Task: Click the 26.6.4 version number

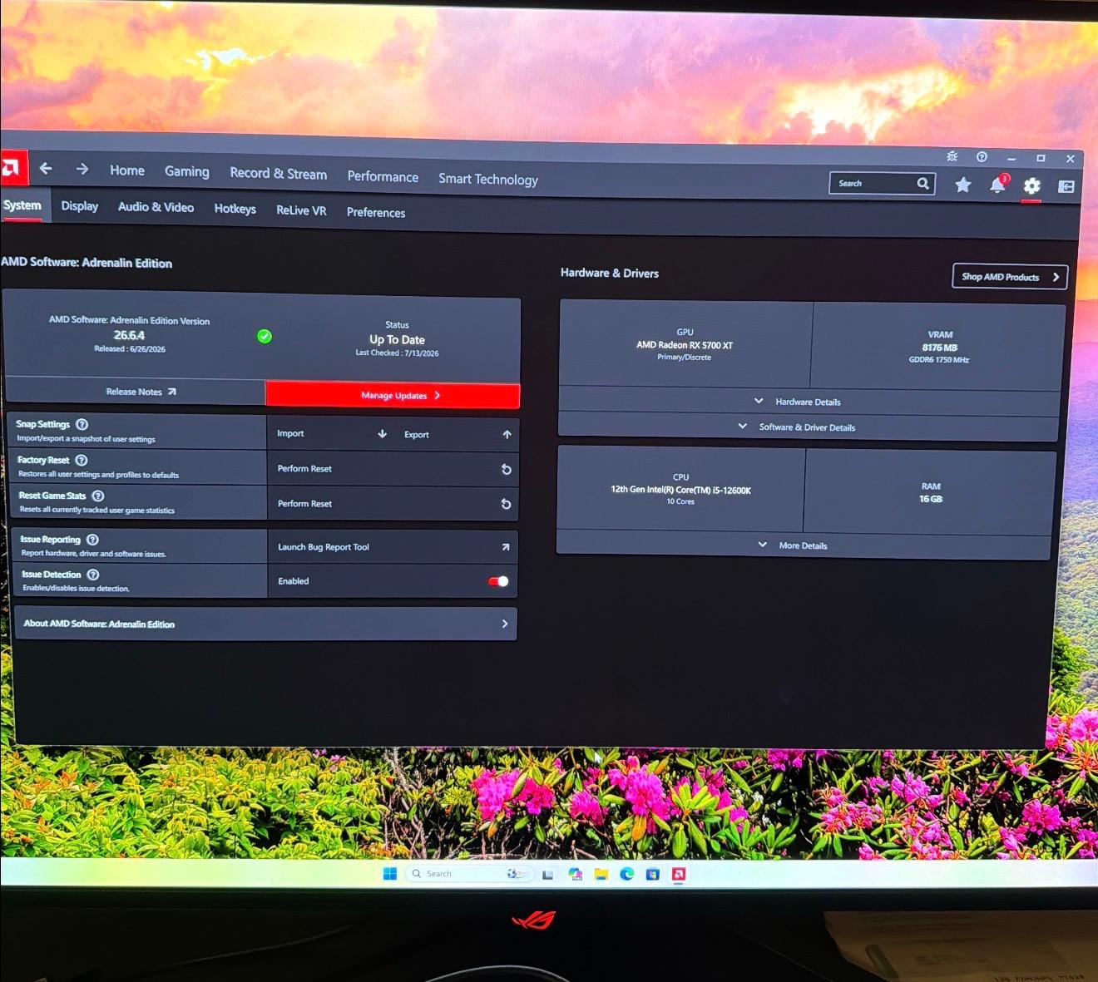Action: tap(129, 335)
